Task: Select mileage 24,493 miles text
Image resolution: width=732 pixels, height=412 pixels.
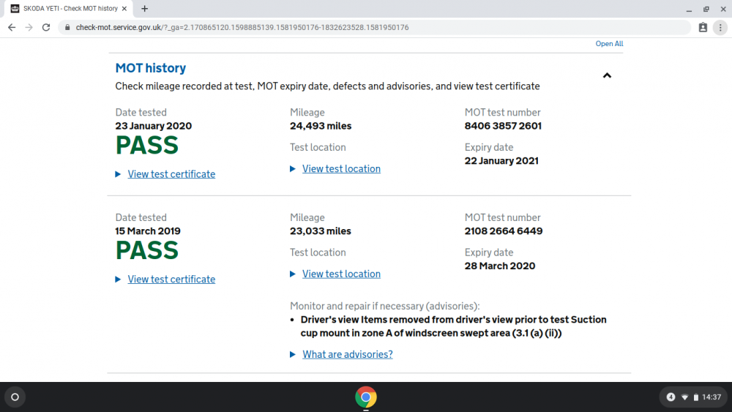Action: pos(321,126)
